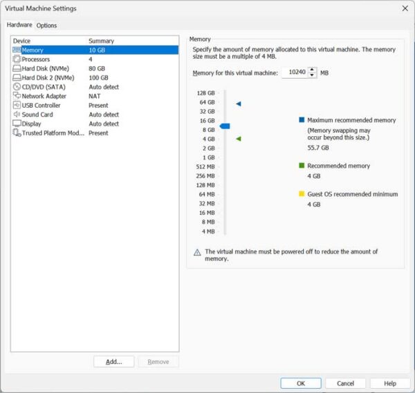
Task: Click the blue Maximum recommended memory swatch
Action: tap(302, 119)
